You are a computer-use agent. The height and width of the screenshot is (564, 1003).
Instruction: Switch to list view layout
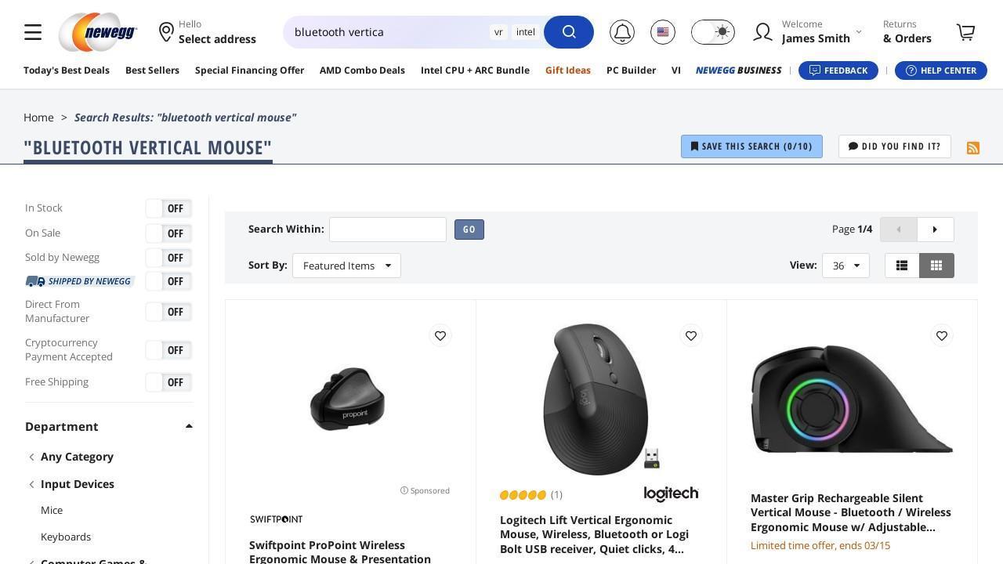point(902,266)
